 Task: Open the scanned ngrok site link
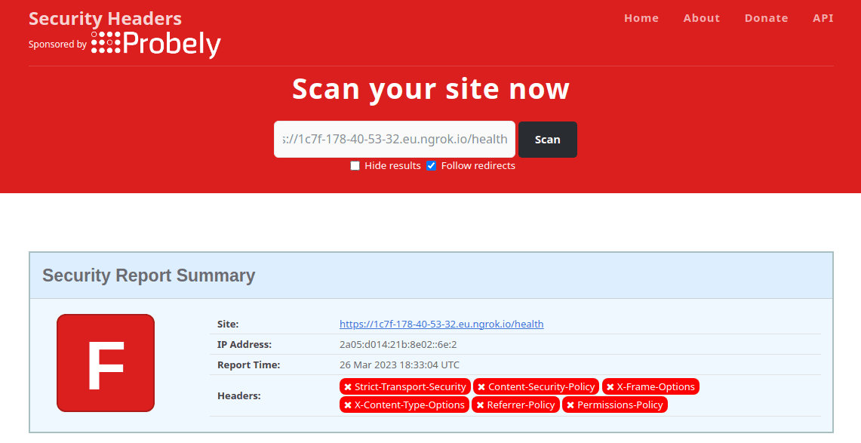(441, 325)
